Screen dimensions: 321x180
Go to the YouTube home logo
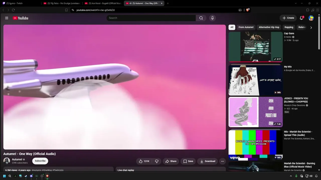click(21, 18)
